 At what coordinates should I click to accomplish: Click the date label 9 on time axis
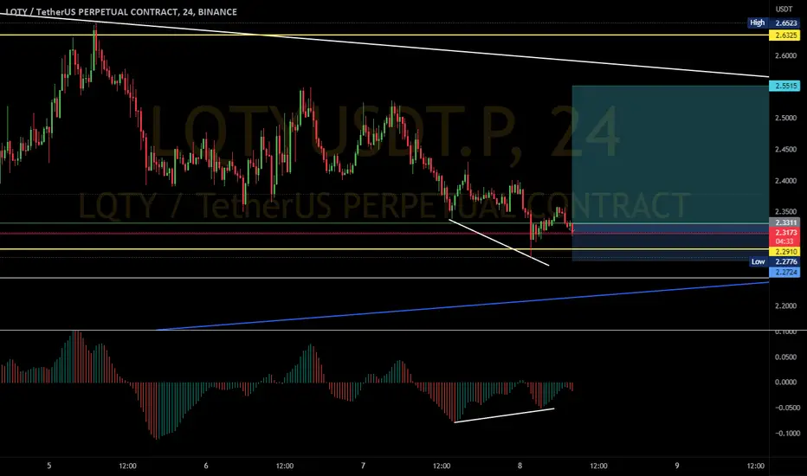pos(677,466)
